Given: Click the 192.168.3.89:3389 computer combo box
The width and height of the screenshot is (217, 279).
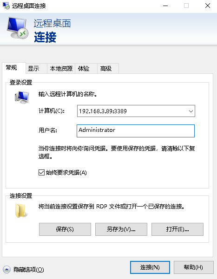Looking at the screenshot, I should click(x=136, y=111).
